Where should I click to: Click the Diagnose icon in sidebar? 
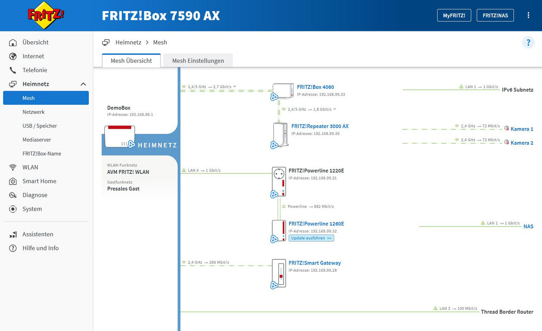tap(13, 195)
